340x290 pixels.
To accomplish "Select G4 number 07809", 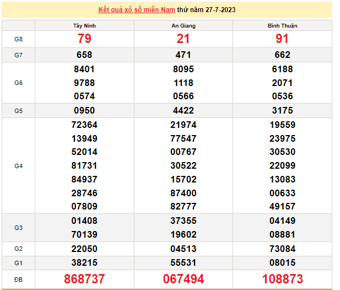I will pyautogui.click(x=84, y=206).
